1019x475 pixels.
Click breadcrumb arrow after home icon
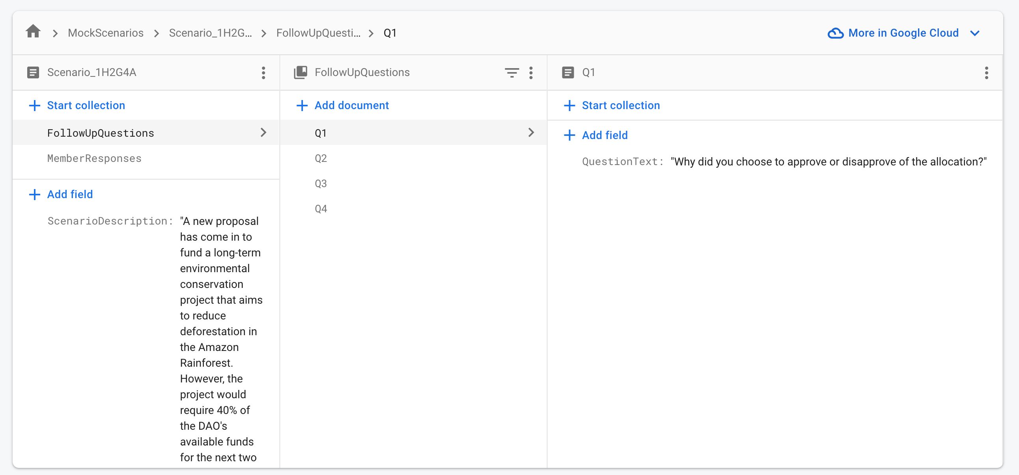tap(55, 33)
